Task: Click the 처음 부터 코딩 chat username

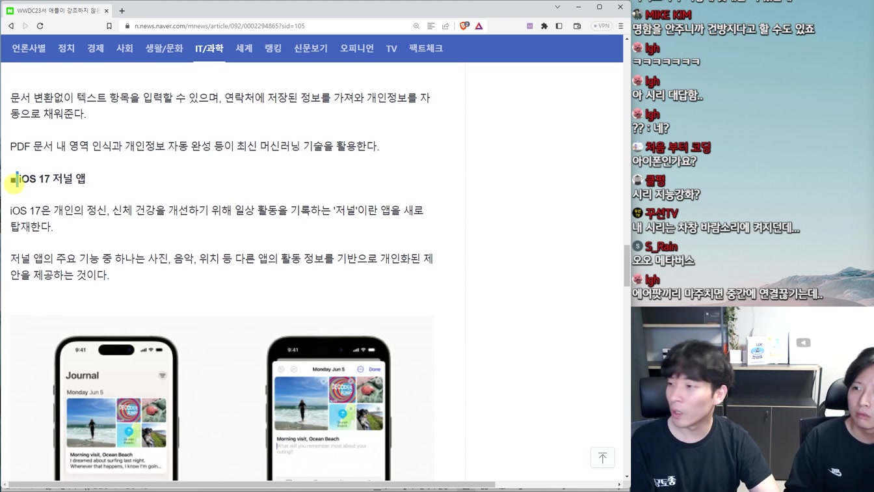Action: [x=678, y=148]
